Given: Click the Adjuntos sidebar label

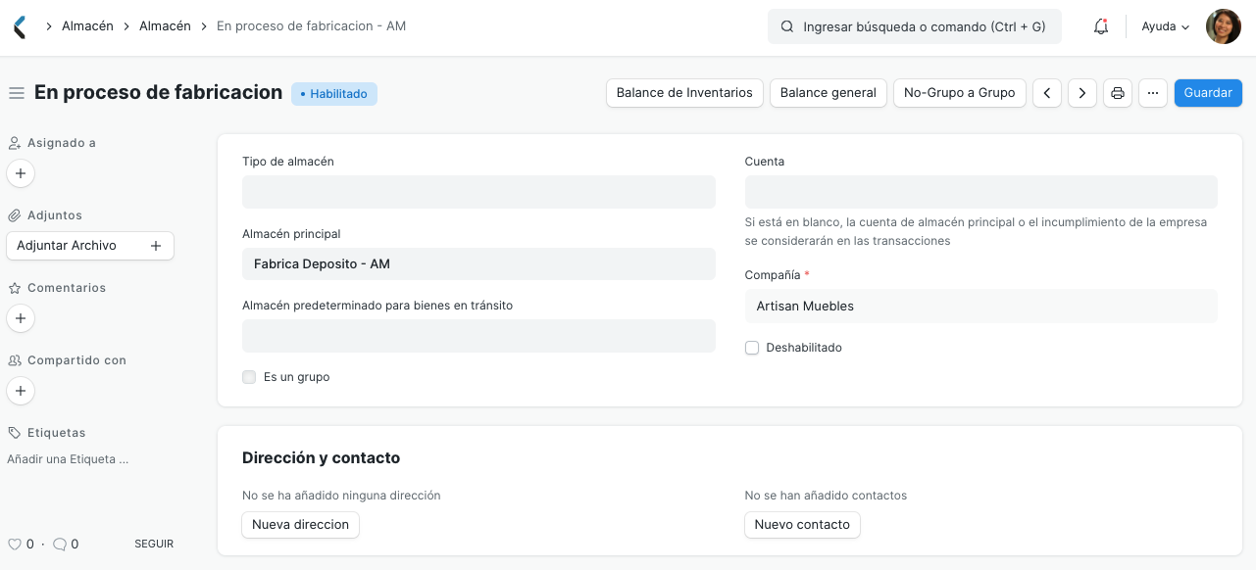Looking at the screenshot, I should tap(55, 215).
